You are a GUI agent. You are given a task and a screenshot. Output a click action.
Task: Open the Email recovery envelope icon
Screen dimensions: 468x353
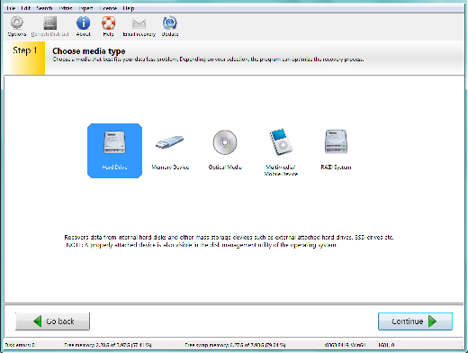tap(139, 23)
